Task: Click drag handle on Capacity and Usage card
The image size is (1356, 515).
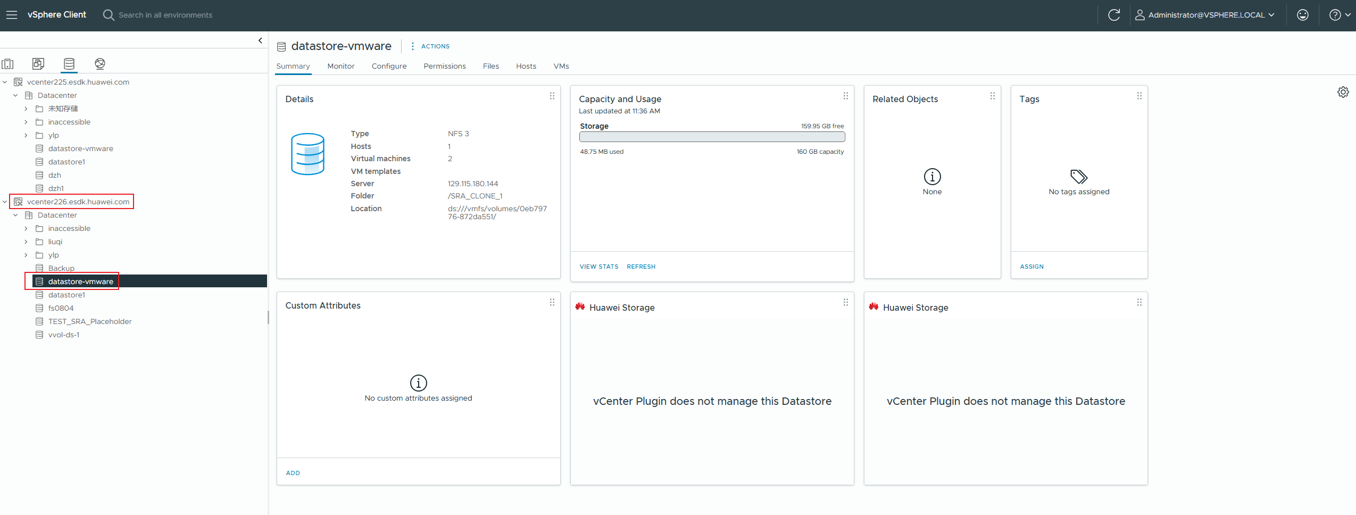Action: [845, 96]
